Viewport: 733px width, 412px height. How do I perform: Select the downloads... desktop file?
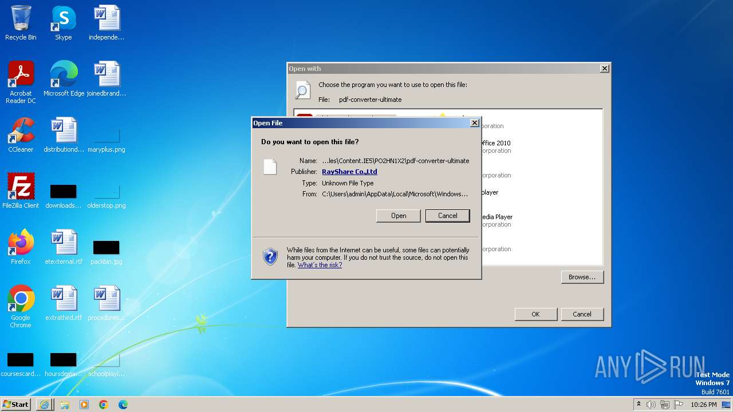tap(64, 195)
